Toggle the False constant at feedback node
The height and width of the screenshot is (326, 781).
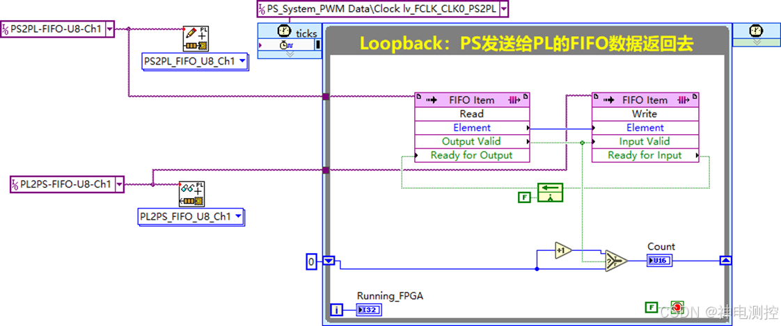pyautogui.click(x=524, y=197)
